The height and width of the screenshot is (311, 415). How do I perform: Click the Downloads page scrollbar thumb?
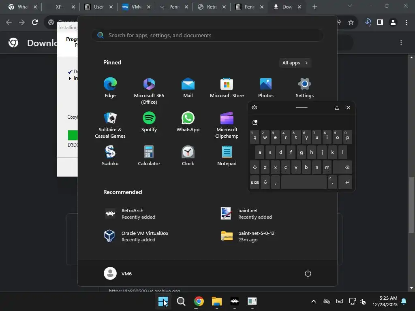click(x=411, y=205)
